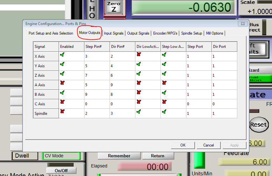This screenshot has height=176, width=272.
Task: Open the Encoder/MPG's tab
Action: (165, 33)
